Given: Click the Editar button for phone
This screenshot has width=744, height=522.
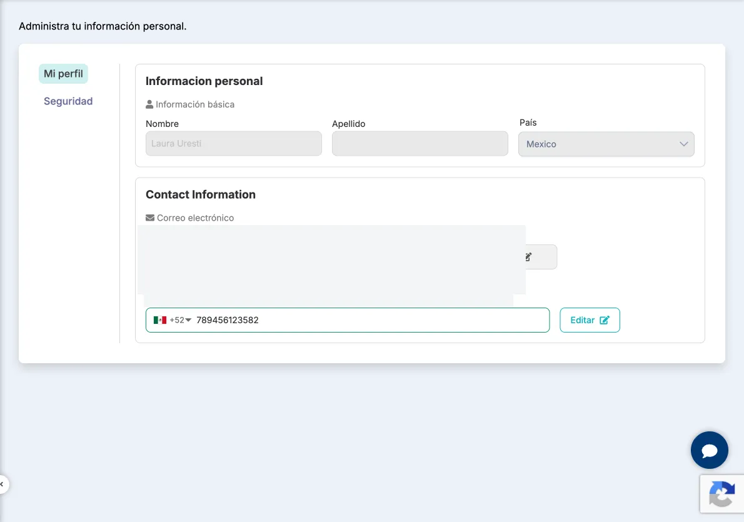Looking at the screenshot, I should pos(590,320).
